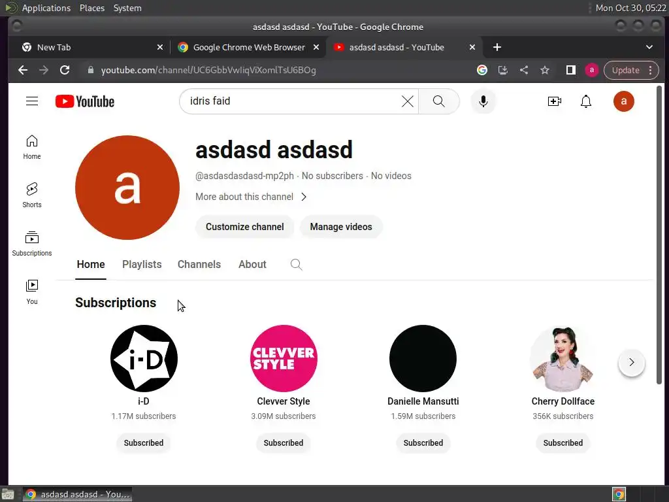
Task: Click the Google icon in address bar
Action: (482, 70)
